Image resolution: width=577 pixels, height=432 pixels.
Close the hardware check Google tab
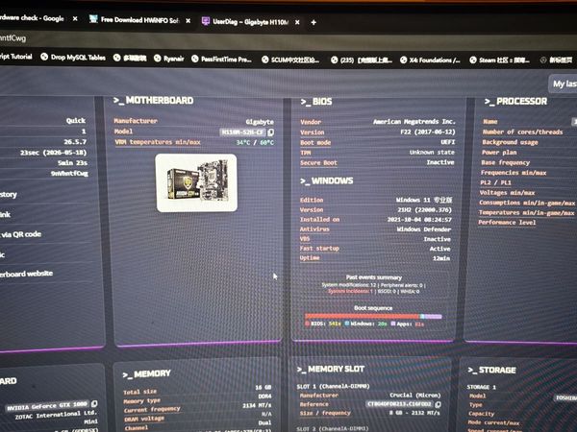[75, 18]
